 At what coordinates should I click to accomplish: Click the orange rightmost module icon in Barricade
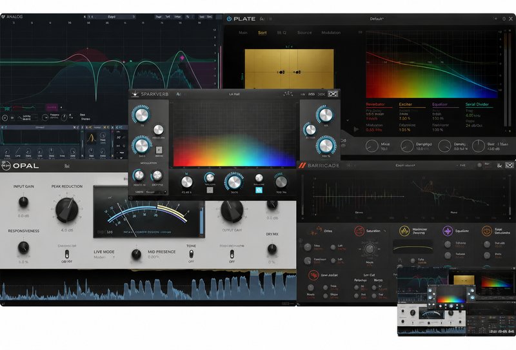pyautogui.click(x=486, y=231)
